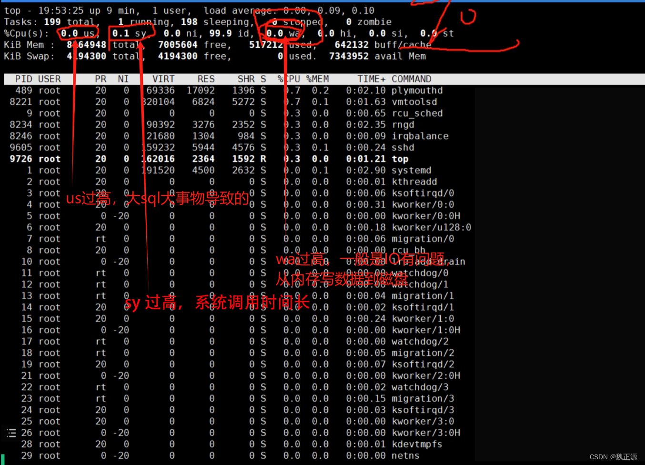Select the vmtoolsd process command
Screen dimensions: 645x465
tap(414, 102)
